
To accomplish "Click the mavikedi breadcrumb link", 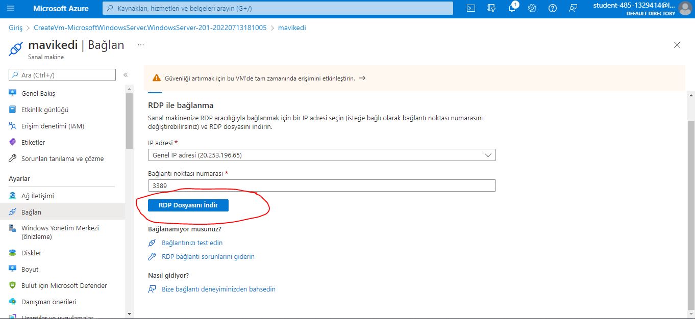I will click(x=292, y=28).
